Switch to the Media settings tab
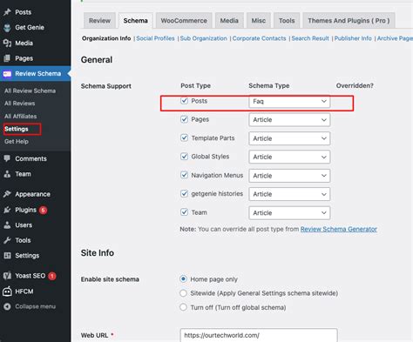Viewport: 413px width, 342px height. tap(229, 21)
